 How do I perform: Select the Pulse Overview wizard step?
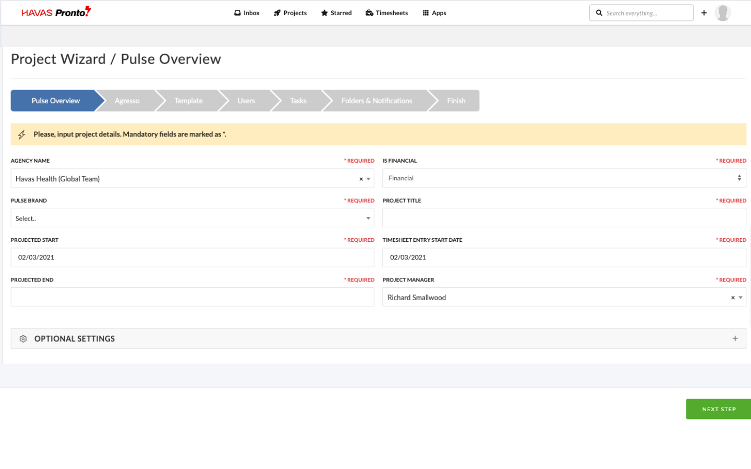point(56,101)
